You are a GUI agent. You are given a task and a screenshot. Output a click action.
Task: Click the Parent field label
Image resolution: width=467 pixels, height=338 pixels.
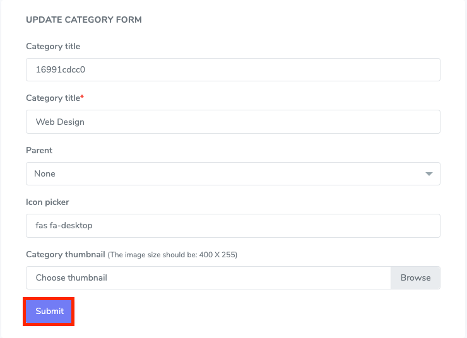pyautogui.click(x=39, y=151)
